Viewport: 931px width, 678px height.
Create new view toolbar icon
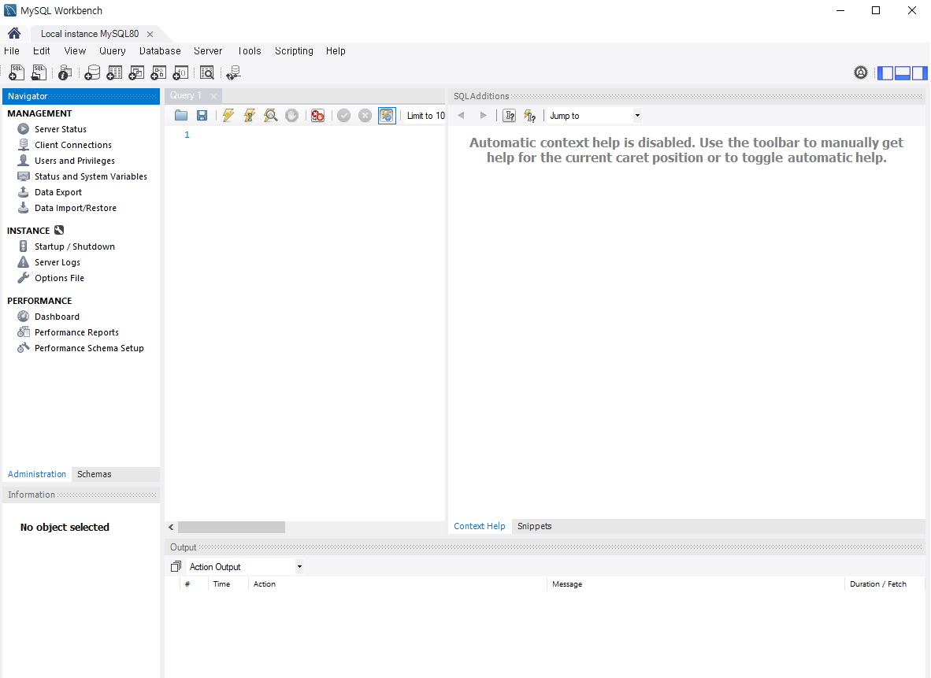pos(136,72)
